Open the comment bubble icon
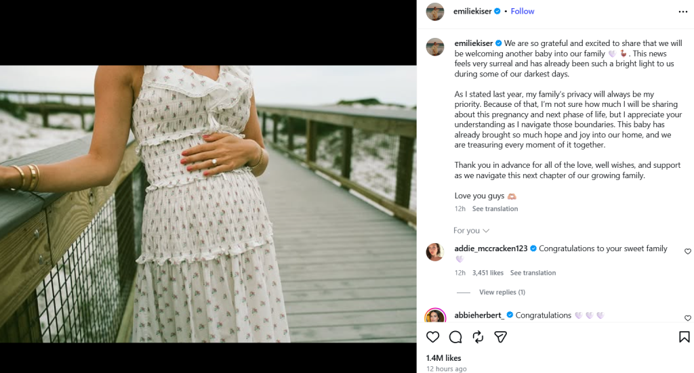Screen dimensions: 694x373 (x=455, y=337)
